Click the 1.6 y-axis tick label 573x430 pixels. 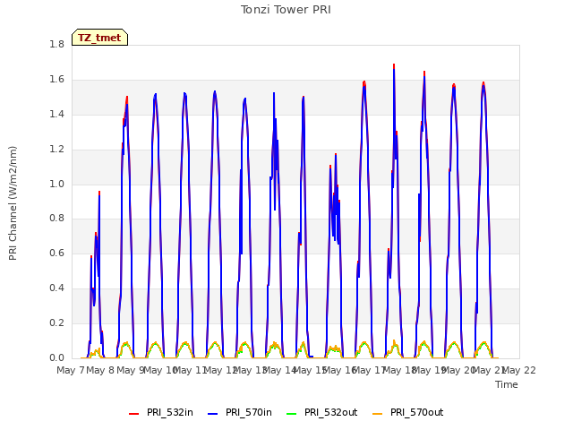point(56,79)
